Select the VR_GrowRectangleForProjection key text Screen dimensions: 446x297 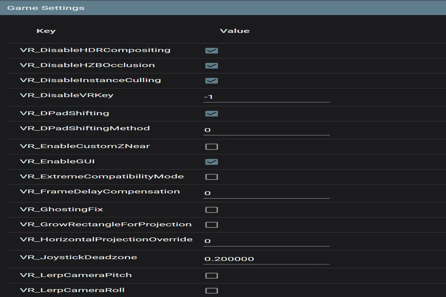click(x=106, y=224)
